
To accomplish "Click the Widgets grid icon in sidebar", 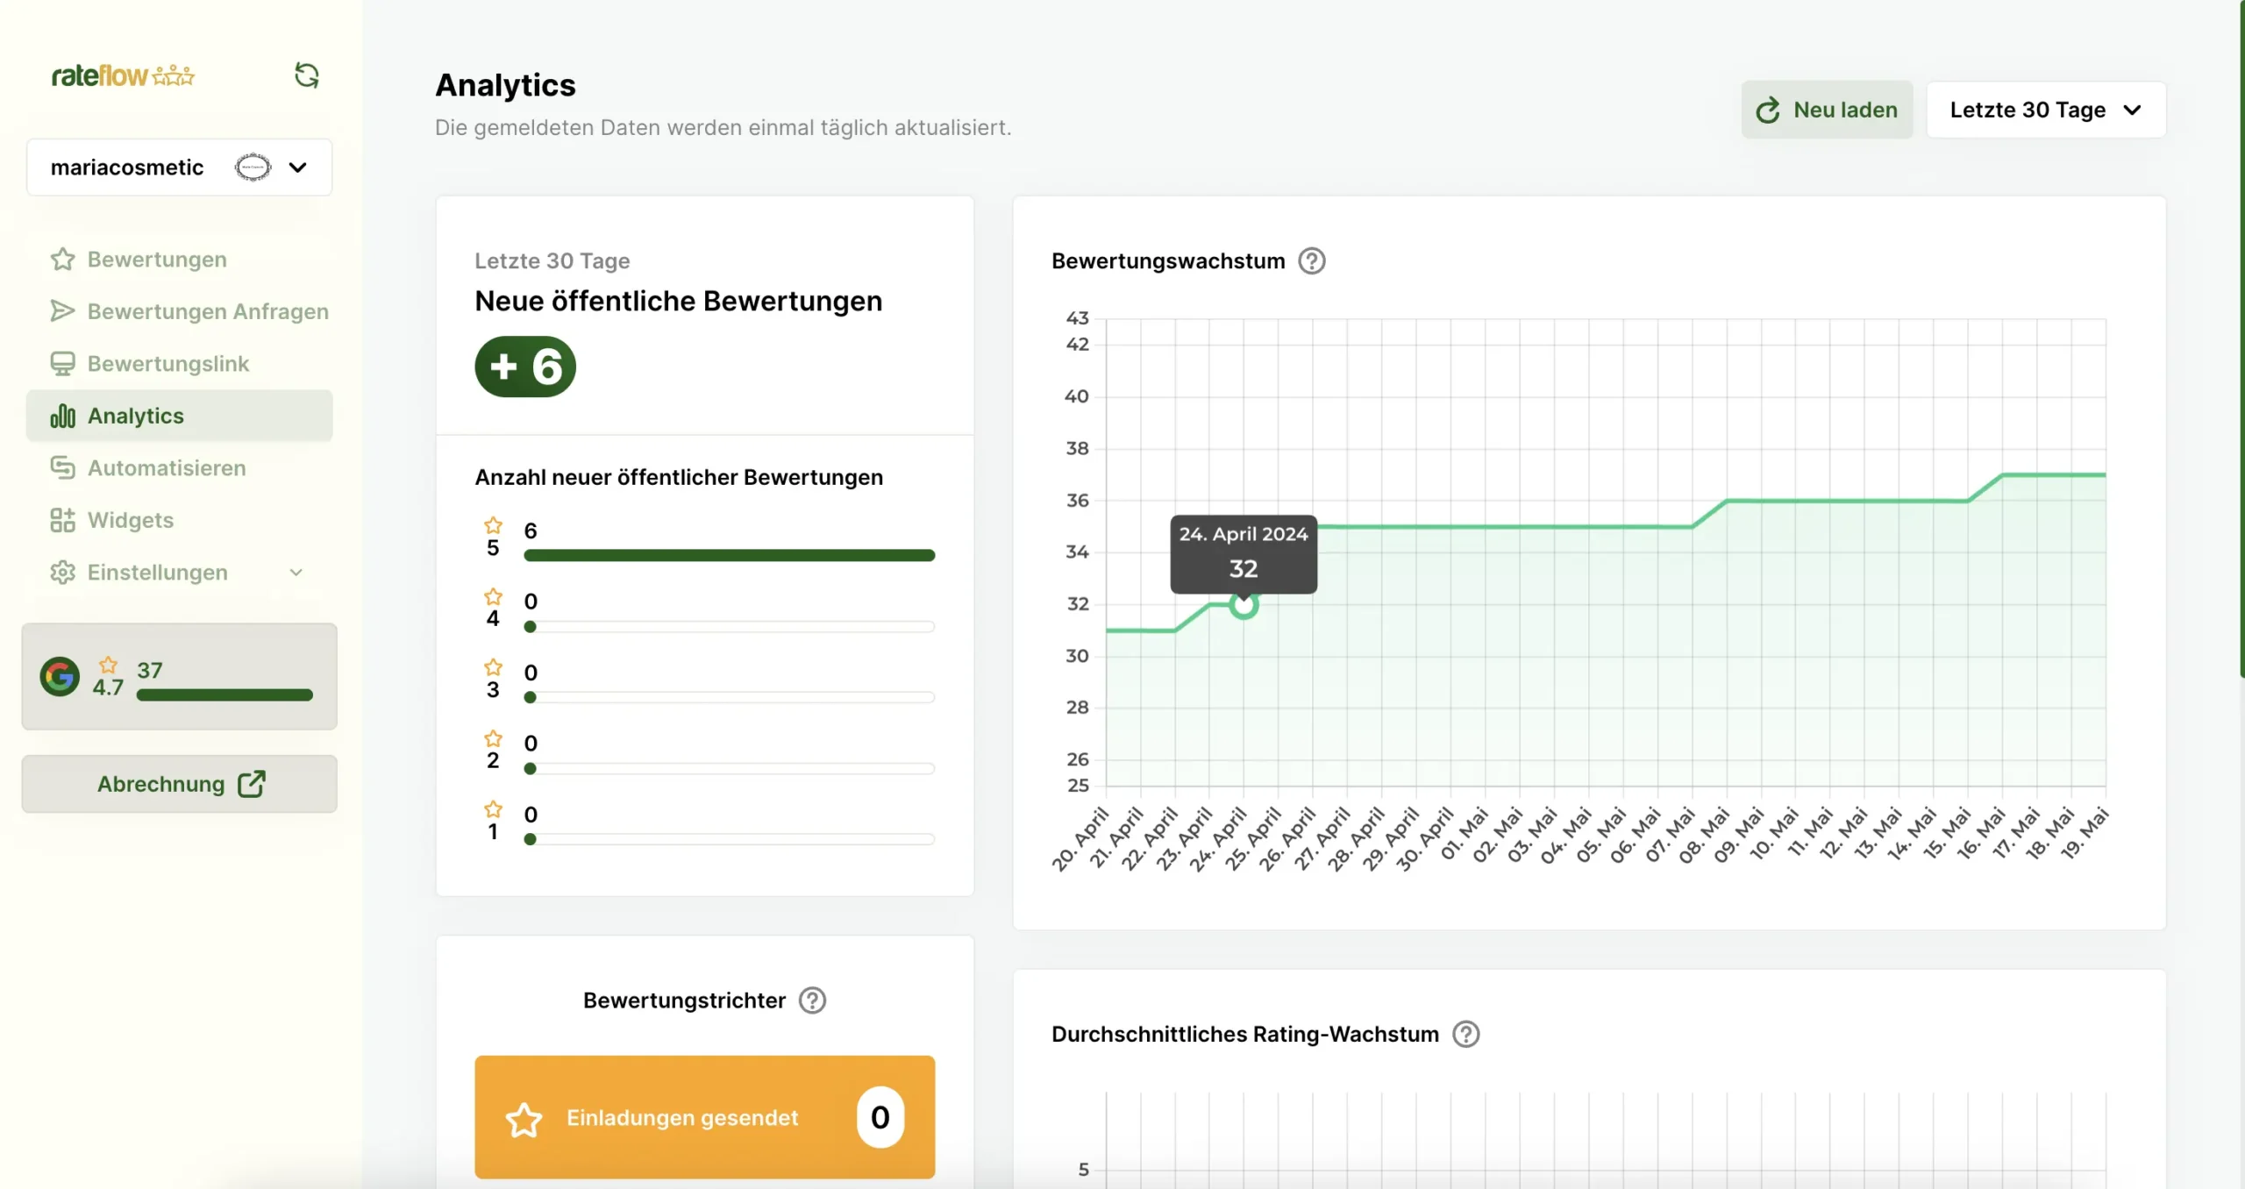I will (62, 520).
